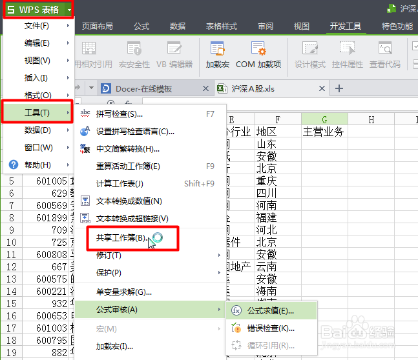The width and height of the screenshot is (418, 360).
Task: Close the Docer-在线模板 tab
Action: coord(205,88)
